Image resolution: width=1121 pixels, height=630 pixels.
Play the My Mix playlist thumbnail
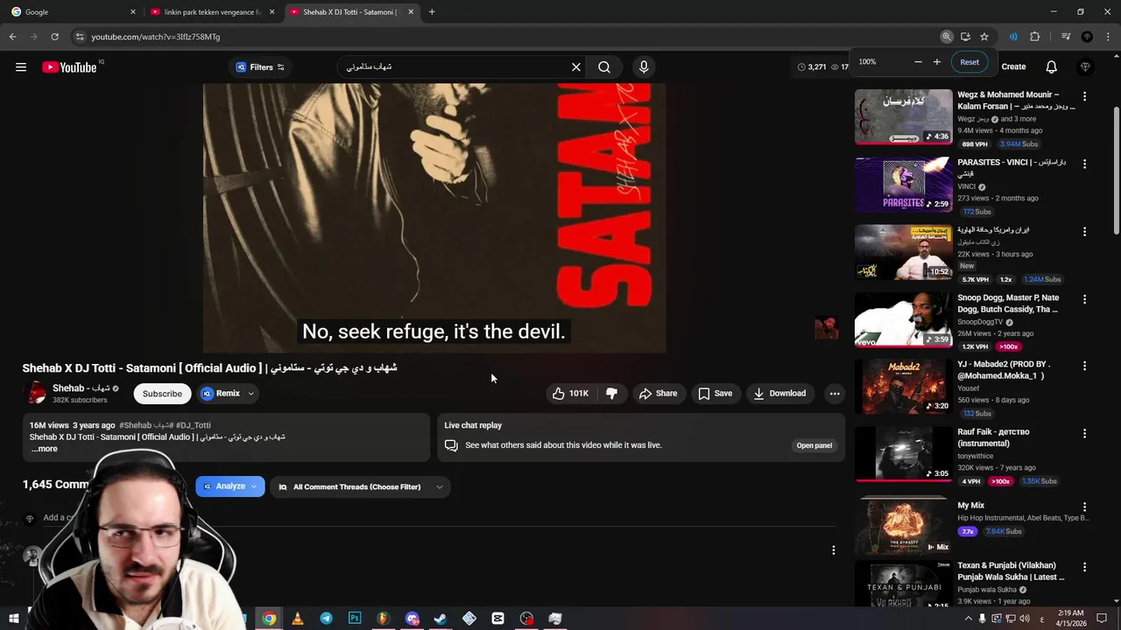coord(903,525)
